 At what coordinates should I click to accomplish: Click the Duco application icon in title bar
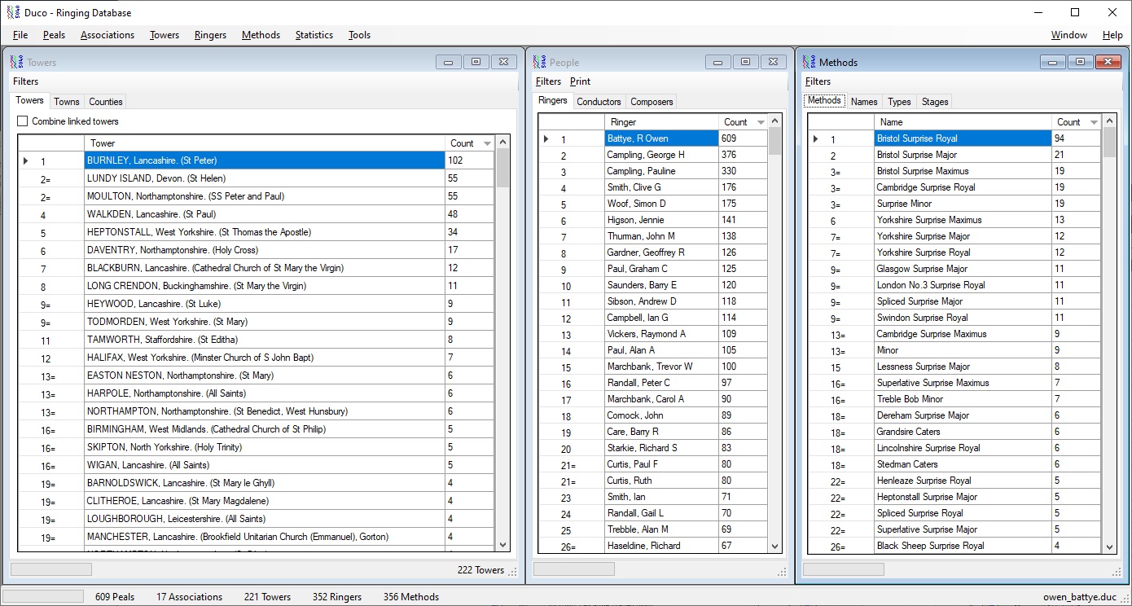tap(12, 13)
